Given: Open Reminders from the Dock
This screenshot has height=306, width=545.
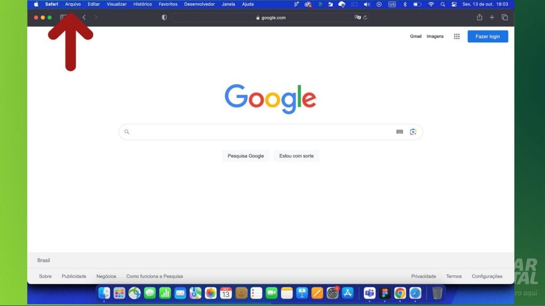Looking at the screenshot, I should [x=256, y=293].
